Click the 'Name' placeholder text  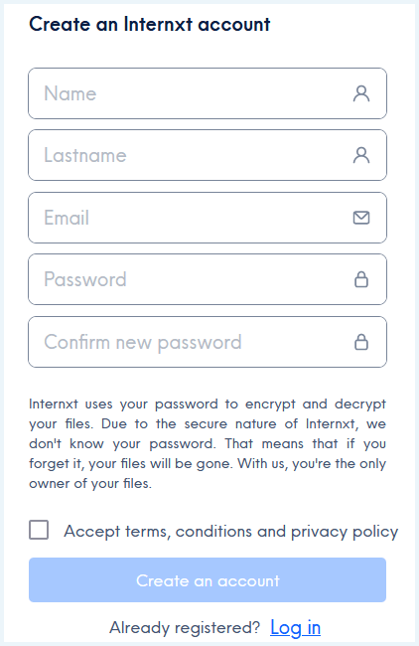click(70, 93)
